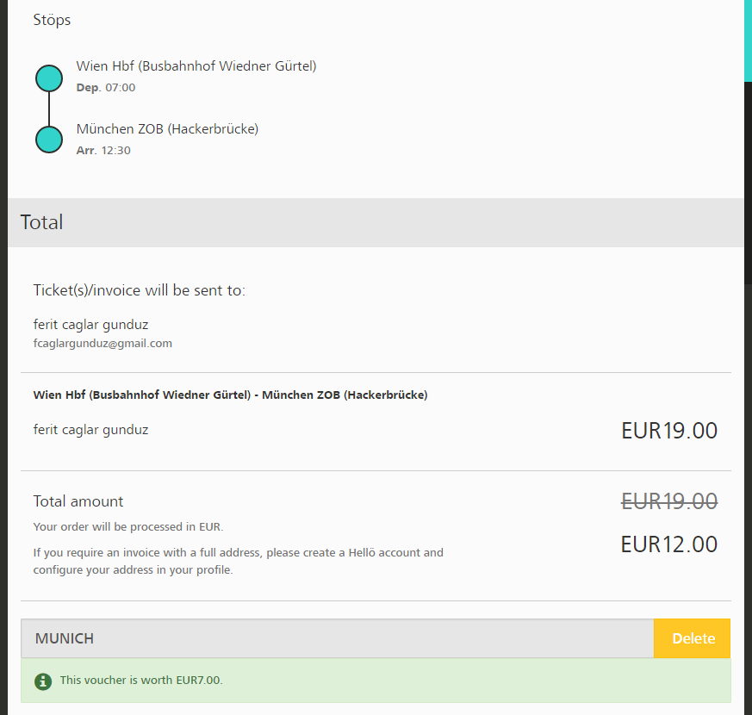
Task: Click the bold Wien Hbf - München ZOB route title
Action: 230,395
